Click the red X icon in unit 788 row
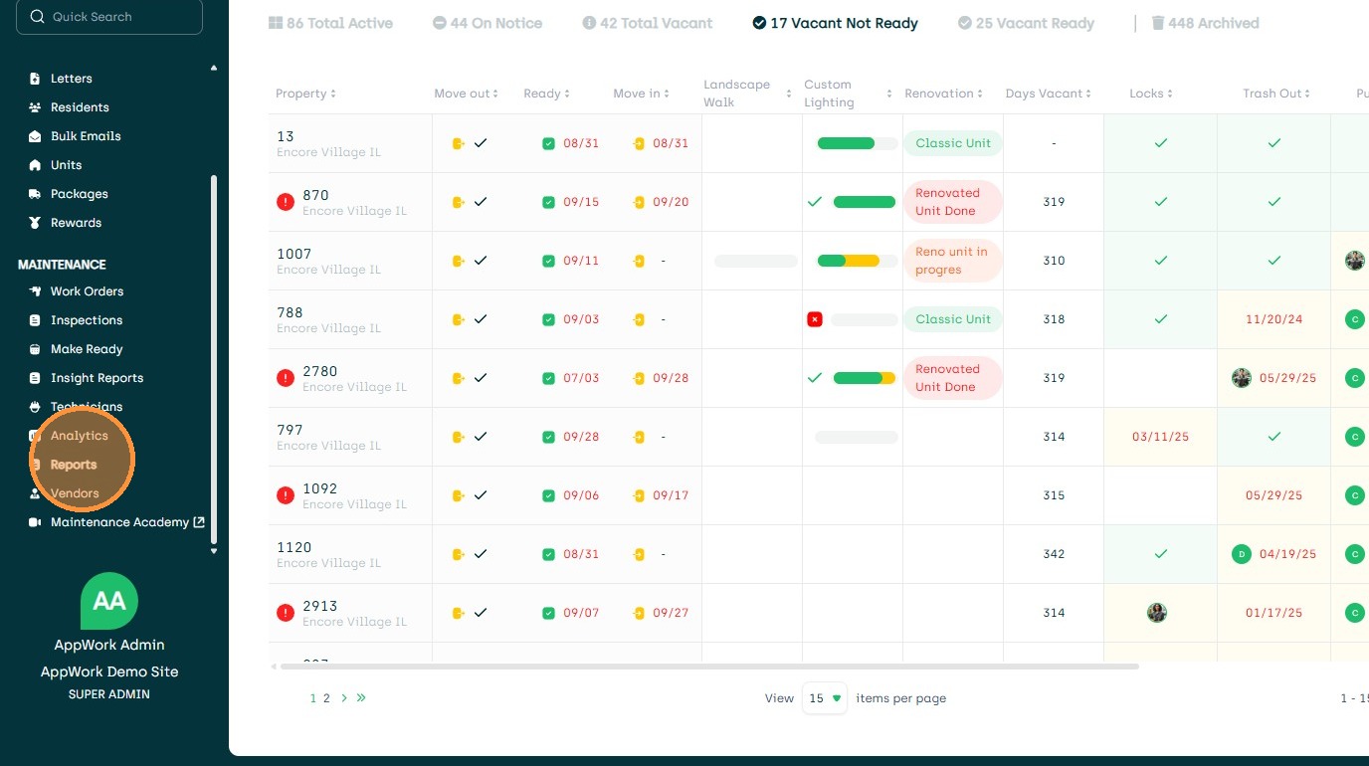The height and width of the screenshot is (766, 1369). point(815,319)
